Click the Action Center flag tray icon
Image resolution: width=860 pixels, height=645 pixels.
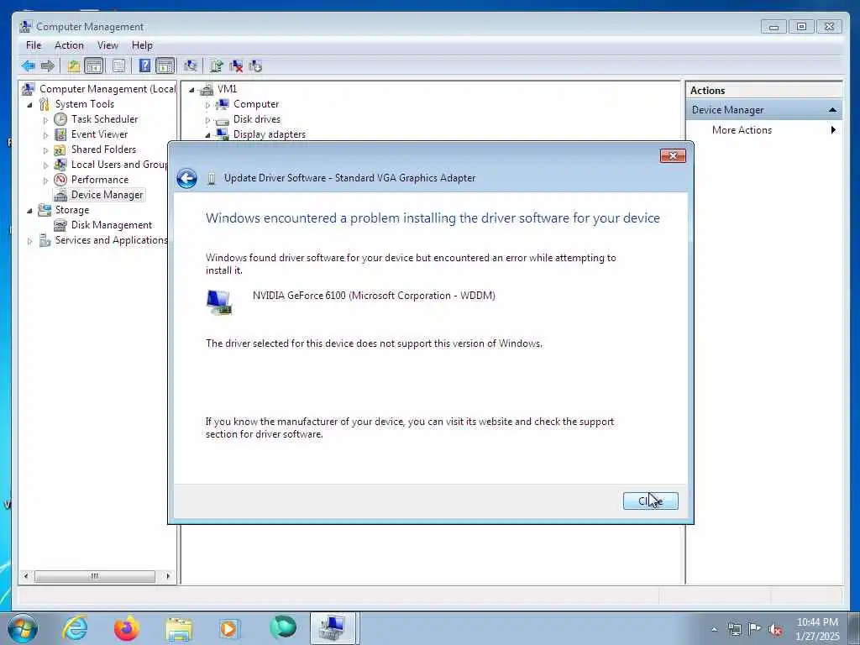coord(755,629)
